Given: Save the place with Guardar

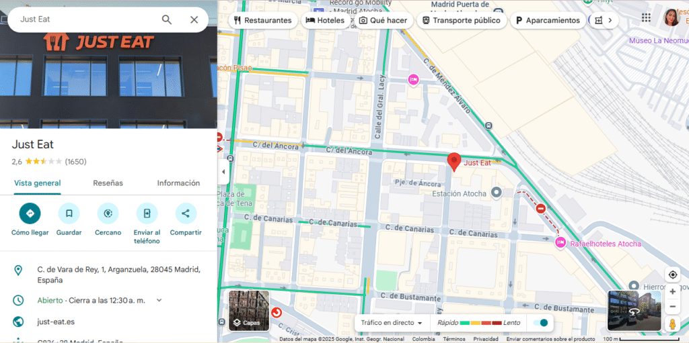Looking at the screenshot, I should [69, 213].
